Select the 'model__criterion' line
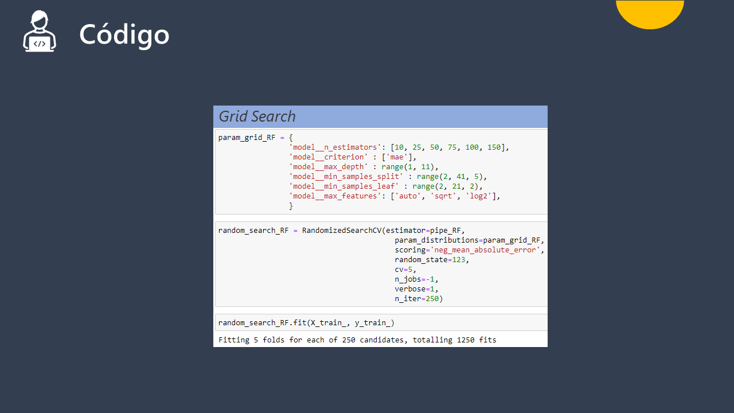The image size is (734, 413). (x=353, y=157)
